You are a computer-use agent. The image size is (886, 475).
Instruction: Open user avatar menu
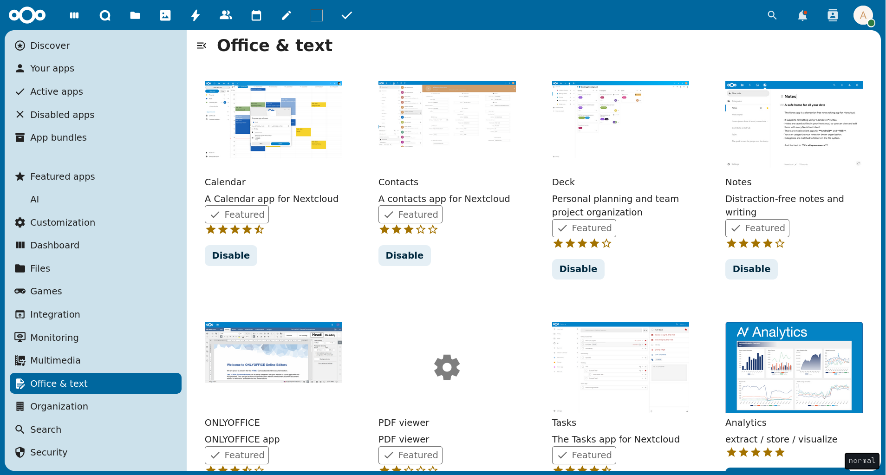click(863, 15)
